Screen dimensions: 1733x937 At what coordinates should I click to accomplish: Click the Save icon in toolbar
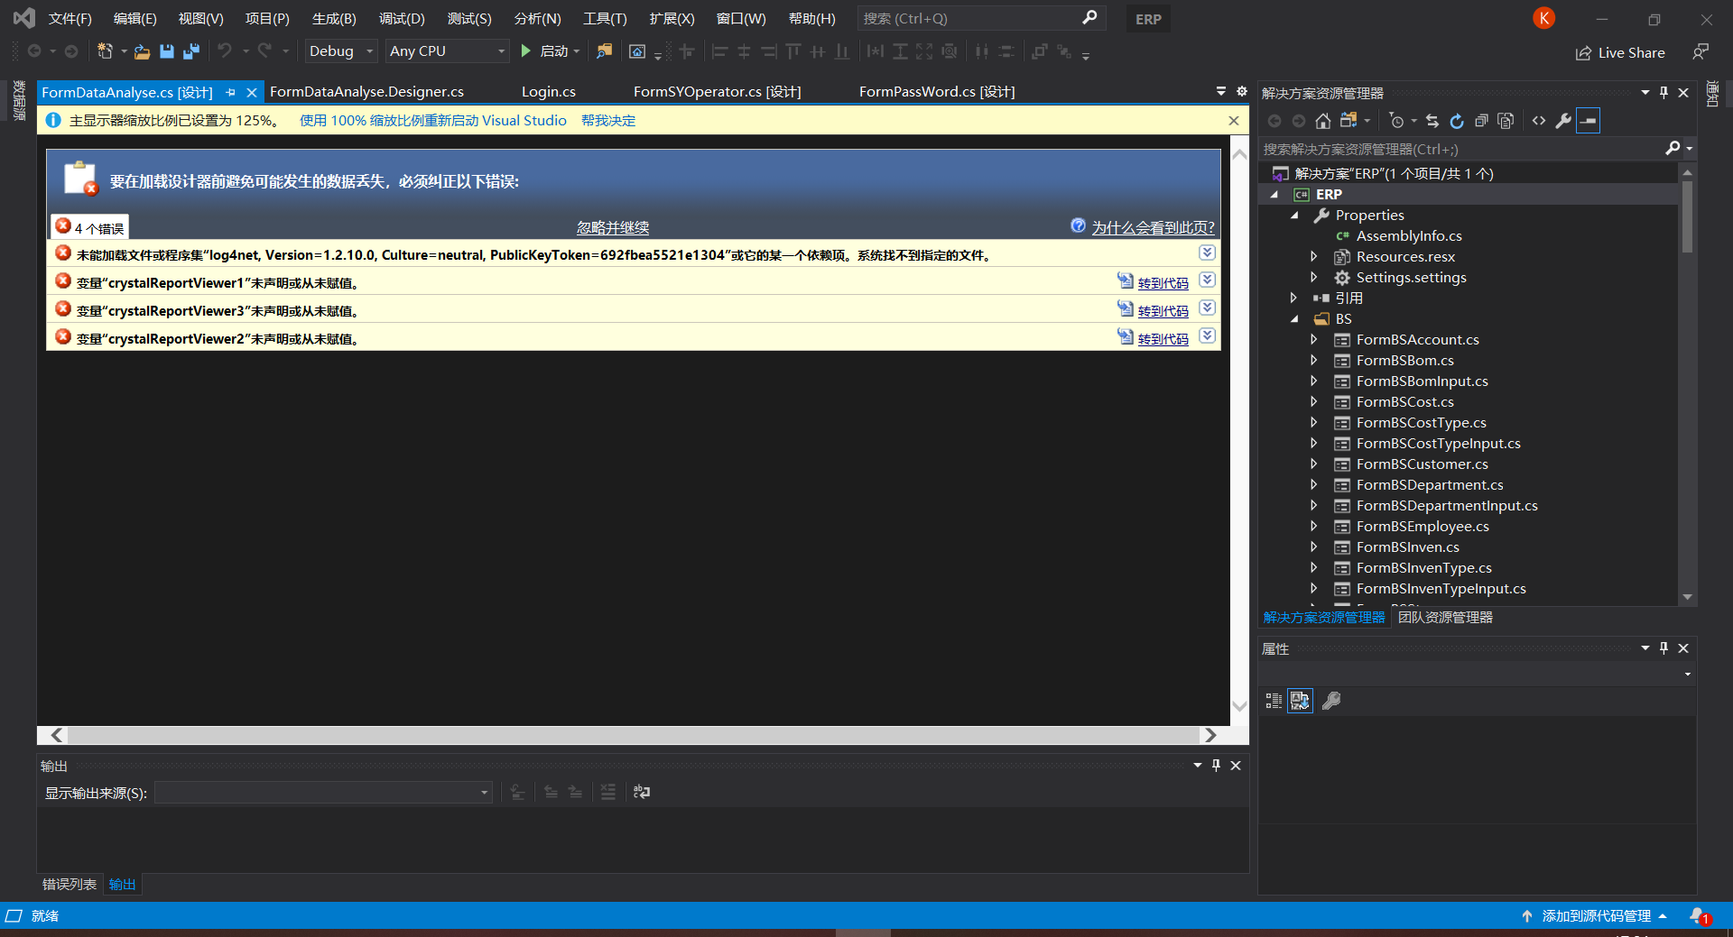point(166,51)
